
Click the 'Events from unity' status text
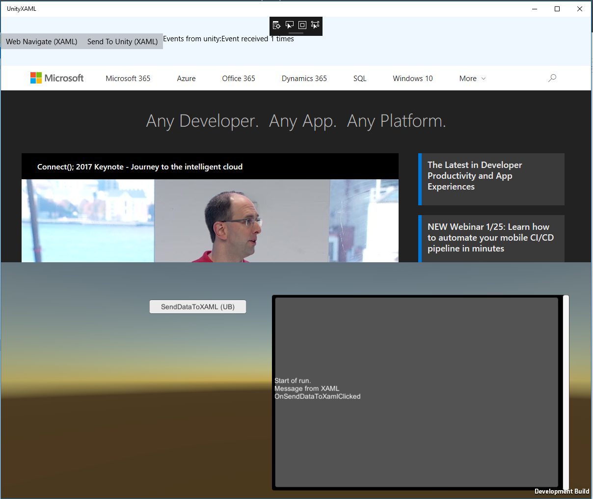[228, 39]
